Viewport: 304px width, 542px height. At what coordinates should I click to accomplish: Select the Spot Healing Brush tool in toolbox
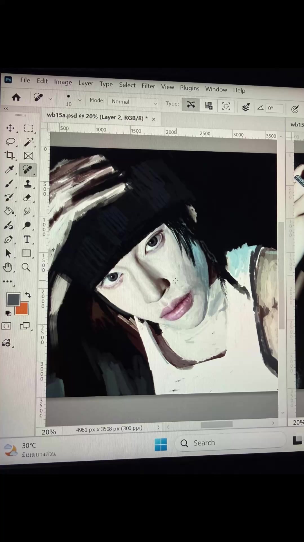(x=28, y=170)
